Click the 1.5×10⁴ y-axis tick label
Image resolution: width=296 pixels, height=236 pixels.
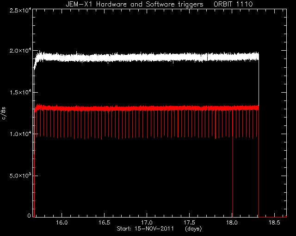coord(20,92)
